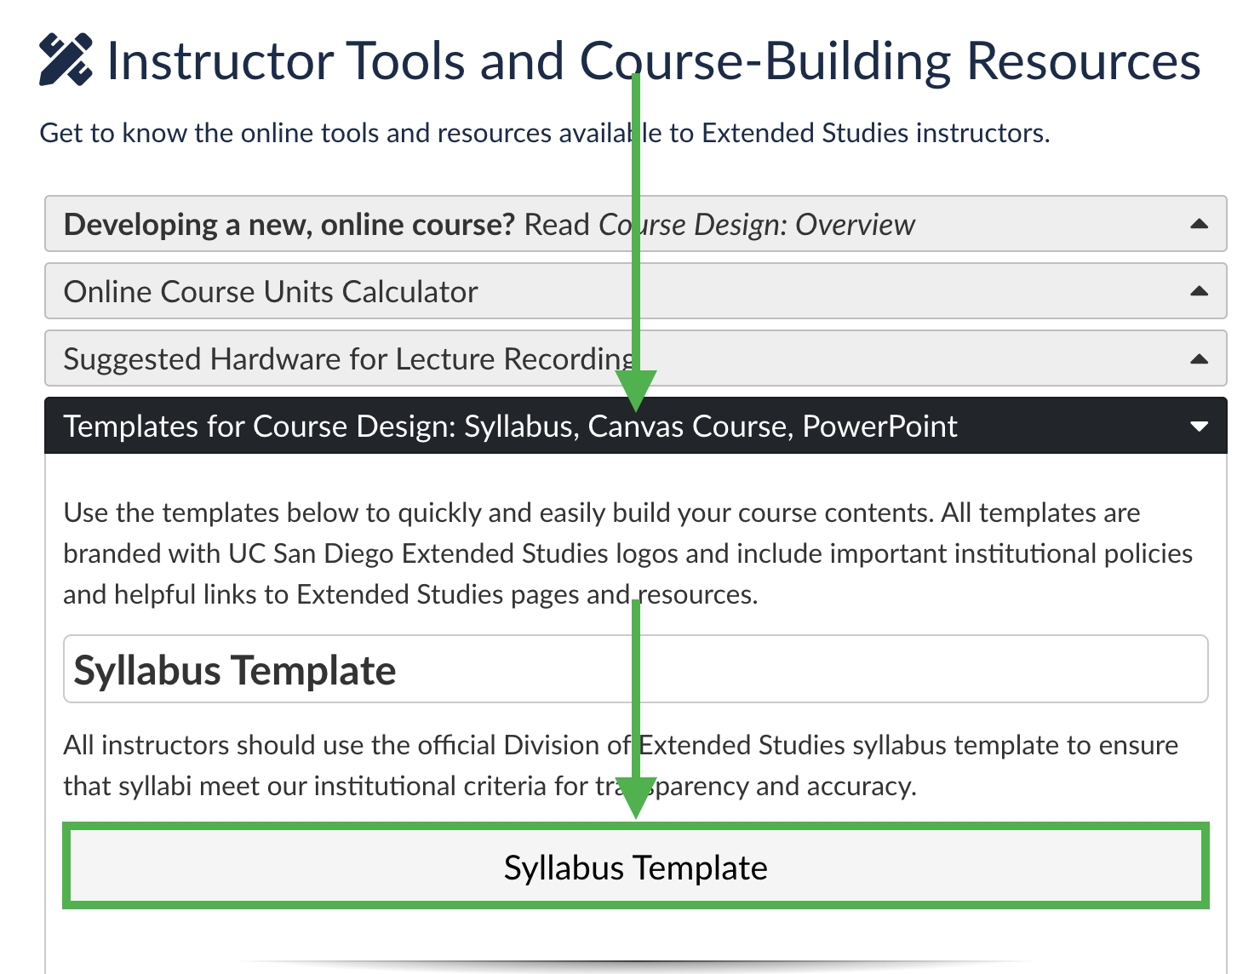Click the up arrow on the Suggested Hardware bar
This screenshot has width=1260, height=974.
pyautogui.click(x=1199, y=358)
